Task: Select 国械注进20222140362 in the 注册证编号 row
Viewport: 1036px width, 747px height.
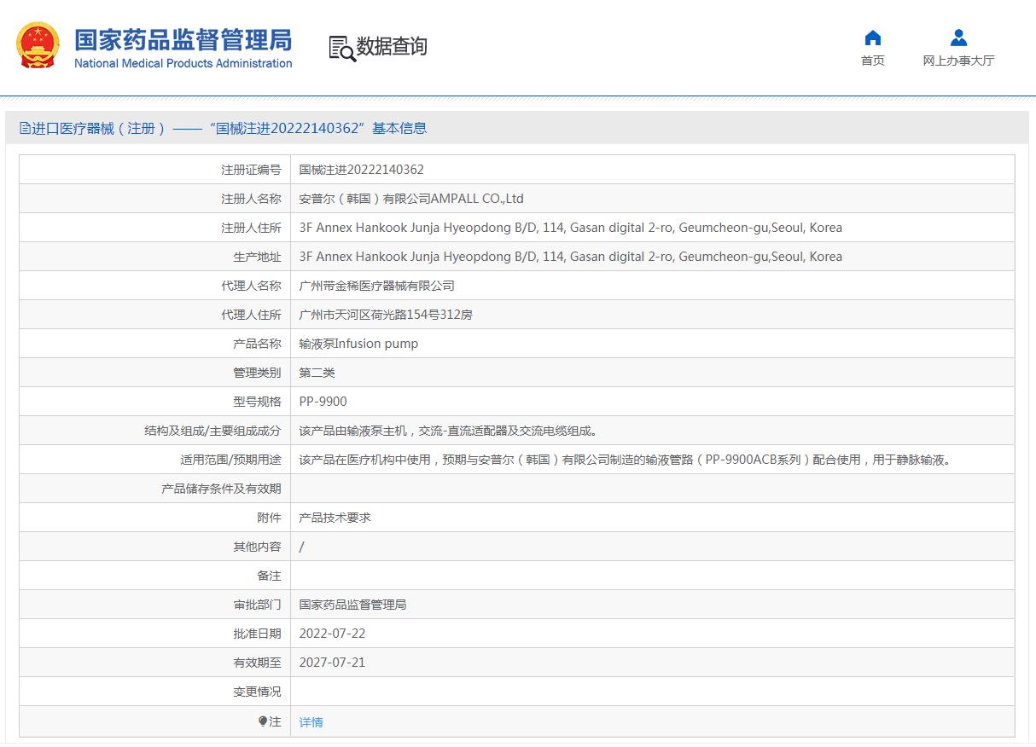Action: [x=361, y=170]
